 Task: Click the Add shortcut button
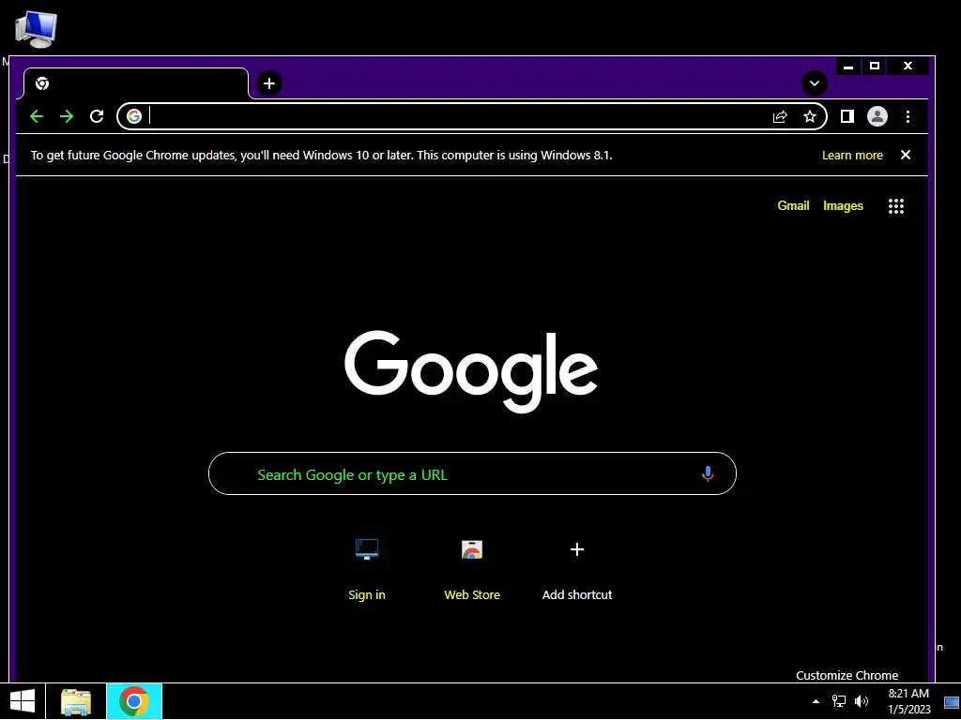(577, 568)
